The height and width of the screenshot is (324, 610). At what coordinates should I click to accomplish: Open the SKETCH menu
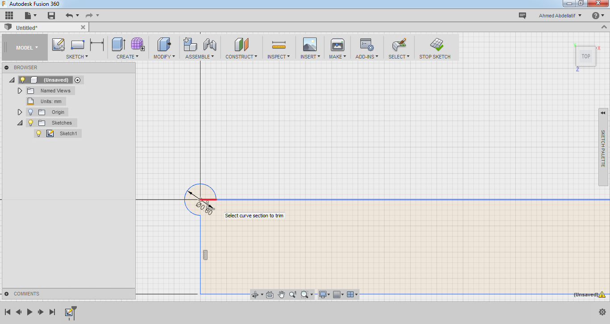coord(77,57)
